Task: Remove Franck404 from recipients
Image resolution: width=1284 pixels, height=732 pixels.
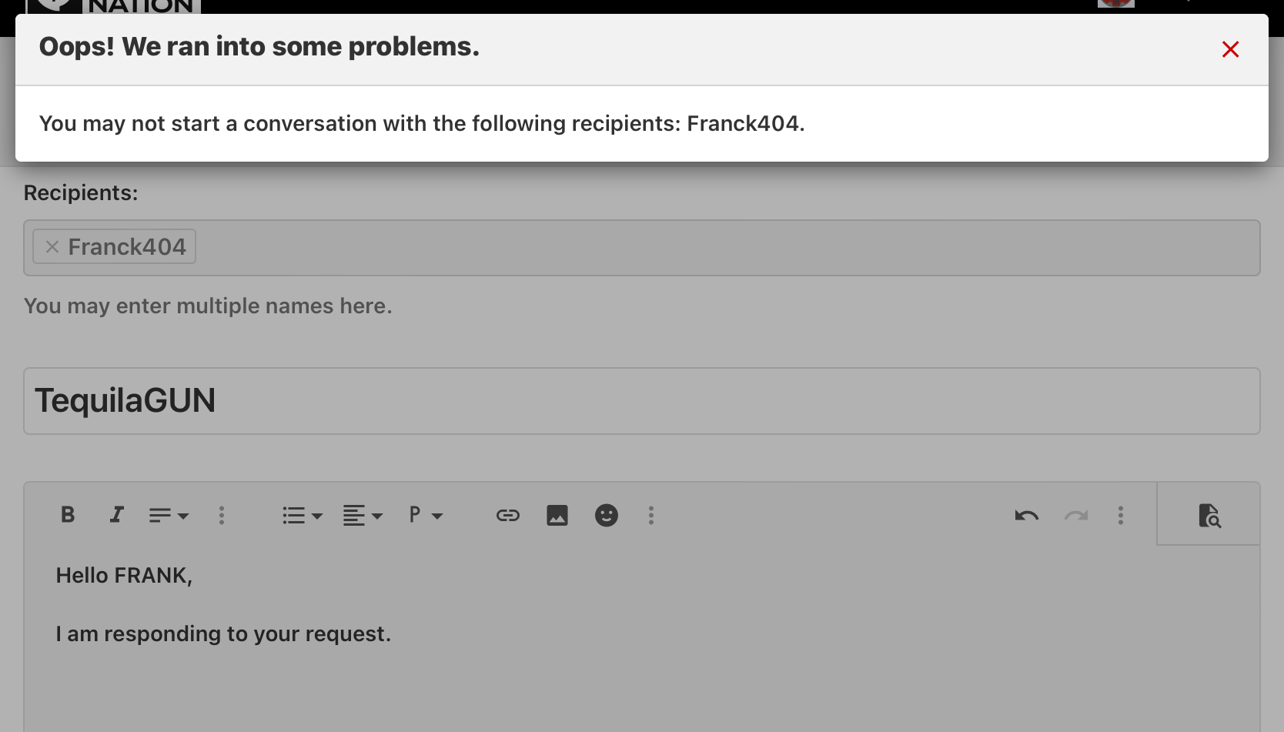Action: [x=52, y=246]
